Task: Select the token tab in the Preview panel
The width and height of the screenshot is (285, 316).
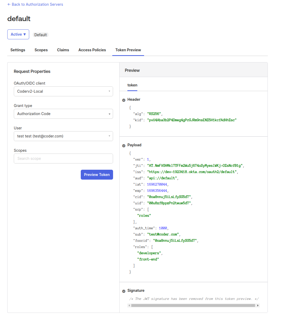Action: (132, 85)
